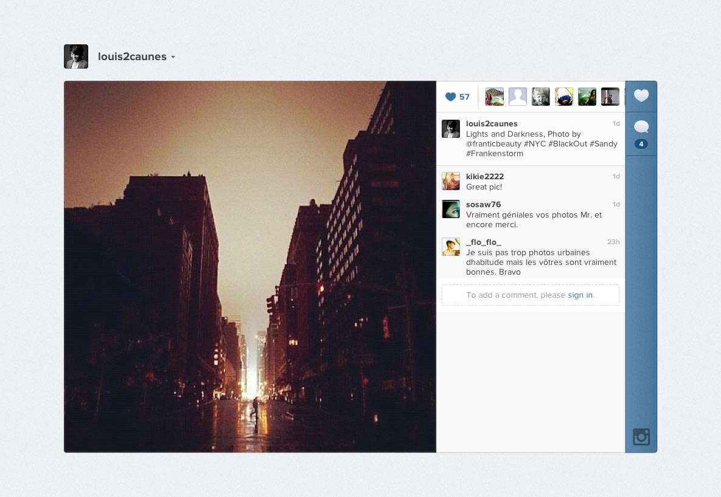The height and width of the screenshot is (497, 721).
Task: Expand the dropdown arrow next to louis2caunes
Action: 173,57
